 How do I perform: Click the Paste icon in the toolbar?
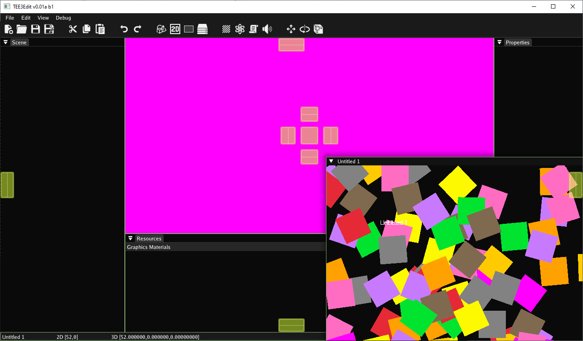(100, 29)
